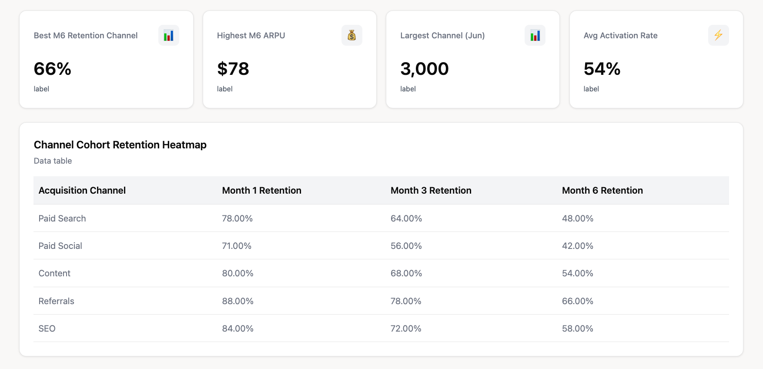The width and height of the screenshot is (763, 369).
Task: Click Paid Social month 1 value 71.00%
Action: click(x=237, y=246)
